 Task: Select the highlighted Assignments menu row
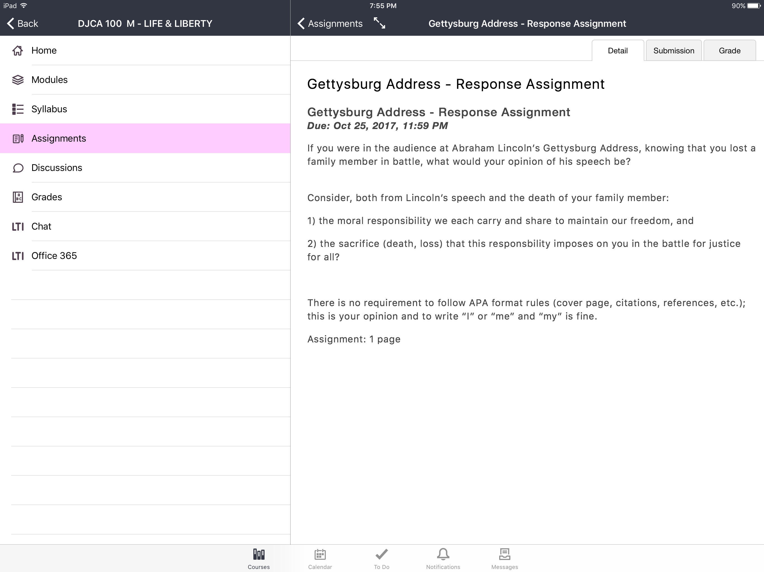tap(145, 138)
